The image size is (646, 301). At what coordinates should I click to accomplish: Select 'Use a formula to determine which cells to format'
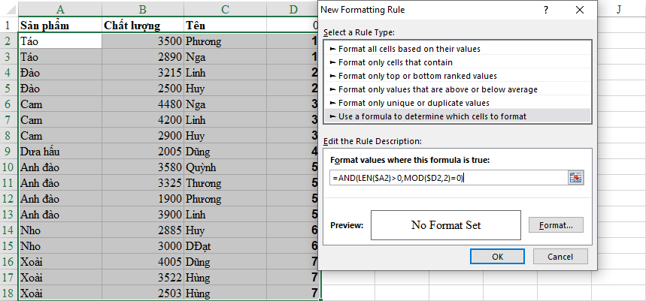(457, 116)
